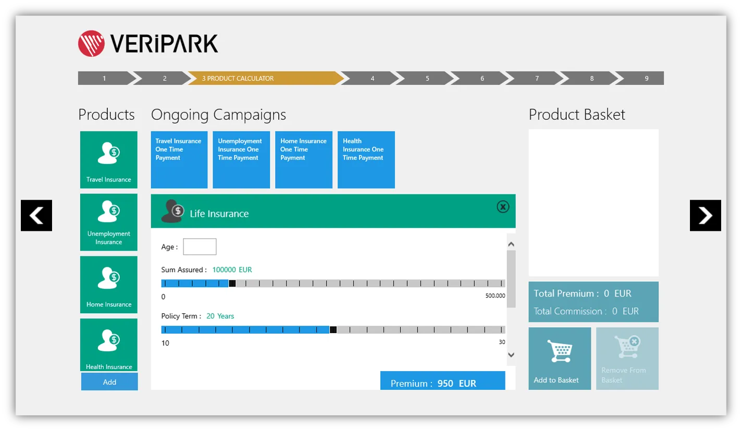Image resolution: width=742 pixels, height=431 pixels.
Task: Select the Home Insurance product tile
Action: point(109,285)
